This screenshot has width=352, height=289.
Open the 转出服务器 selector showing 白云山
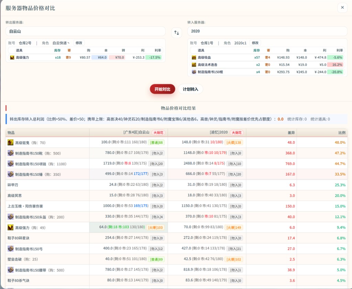tap(86, 31)
